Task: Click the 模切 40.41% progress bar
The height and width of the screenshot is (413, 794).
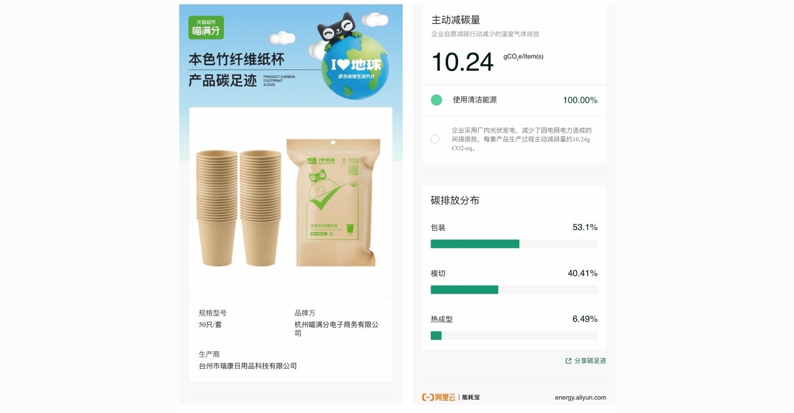Action: 514,289
